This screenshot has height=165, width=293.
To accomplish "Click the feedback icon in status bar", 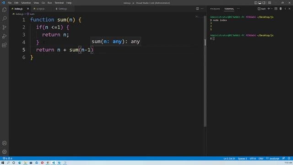I will coord(284,159).
